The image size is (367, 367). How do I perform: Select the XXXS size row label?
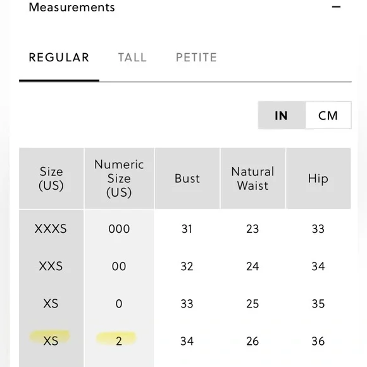pos(51,228)
